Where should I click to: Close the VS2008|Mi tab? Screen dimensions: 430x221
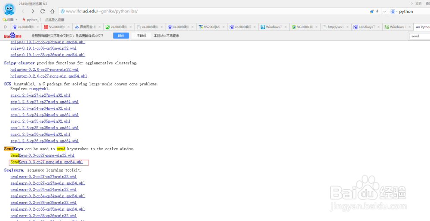[x=224, y=27]
